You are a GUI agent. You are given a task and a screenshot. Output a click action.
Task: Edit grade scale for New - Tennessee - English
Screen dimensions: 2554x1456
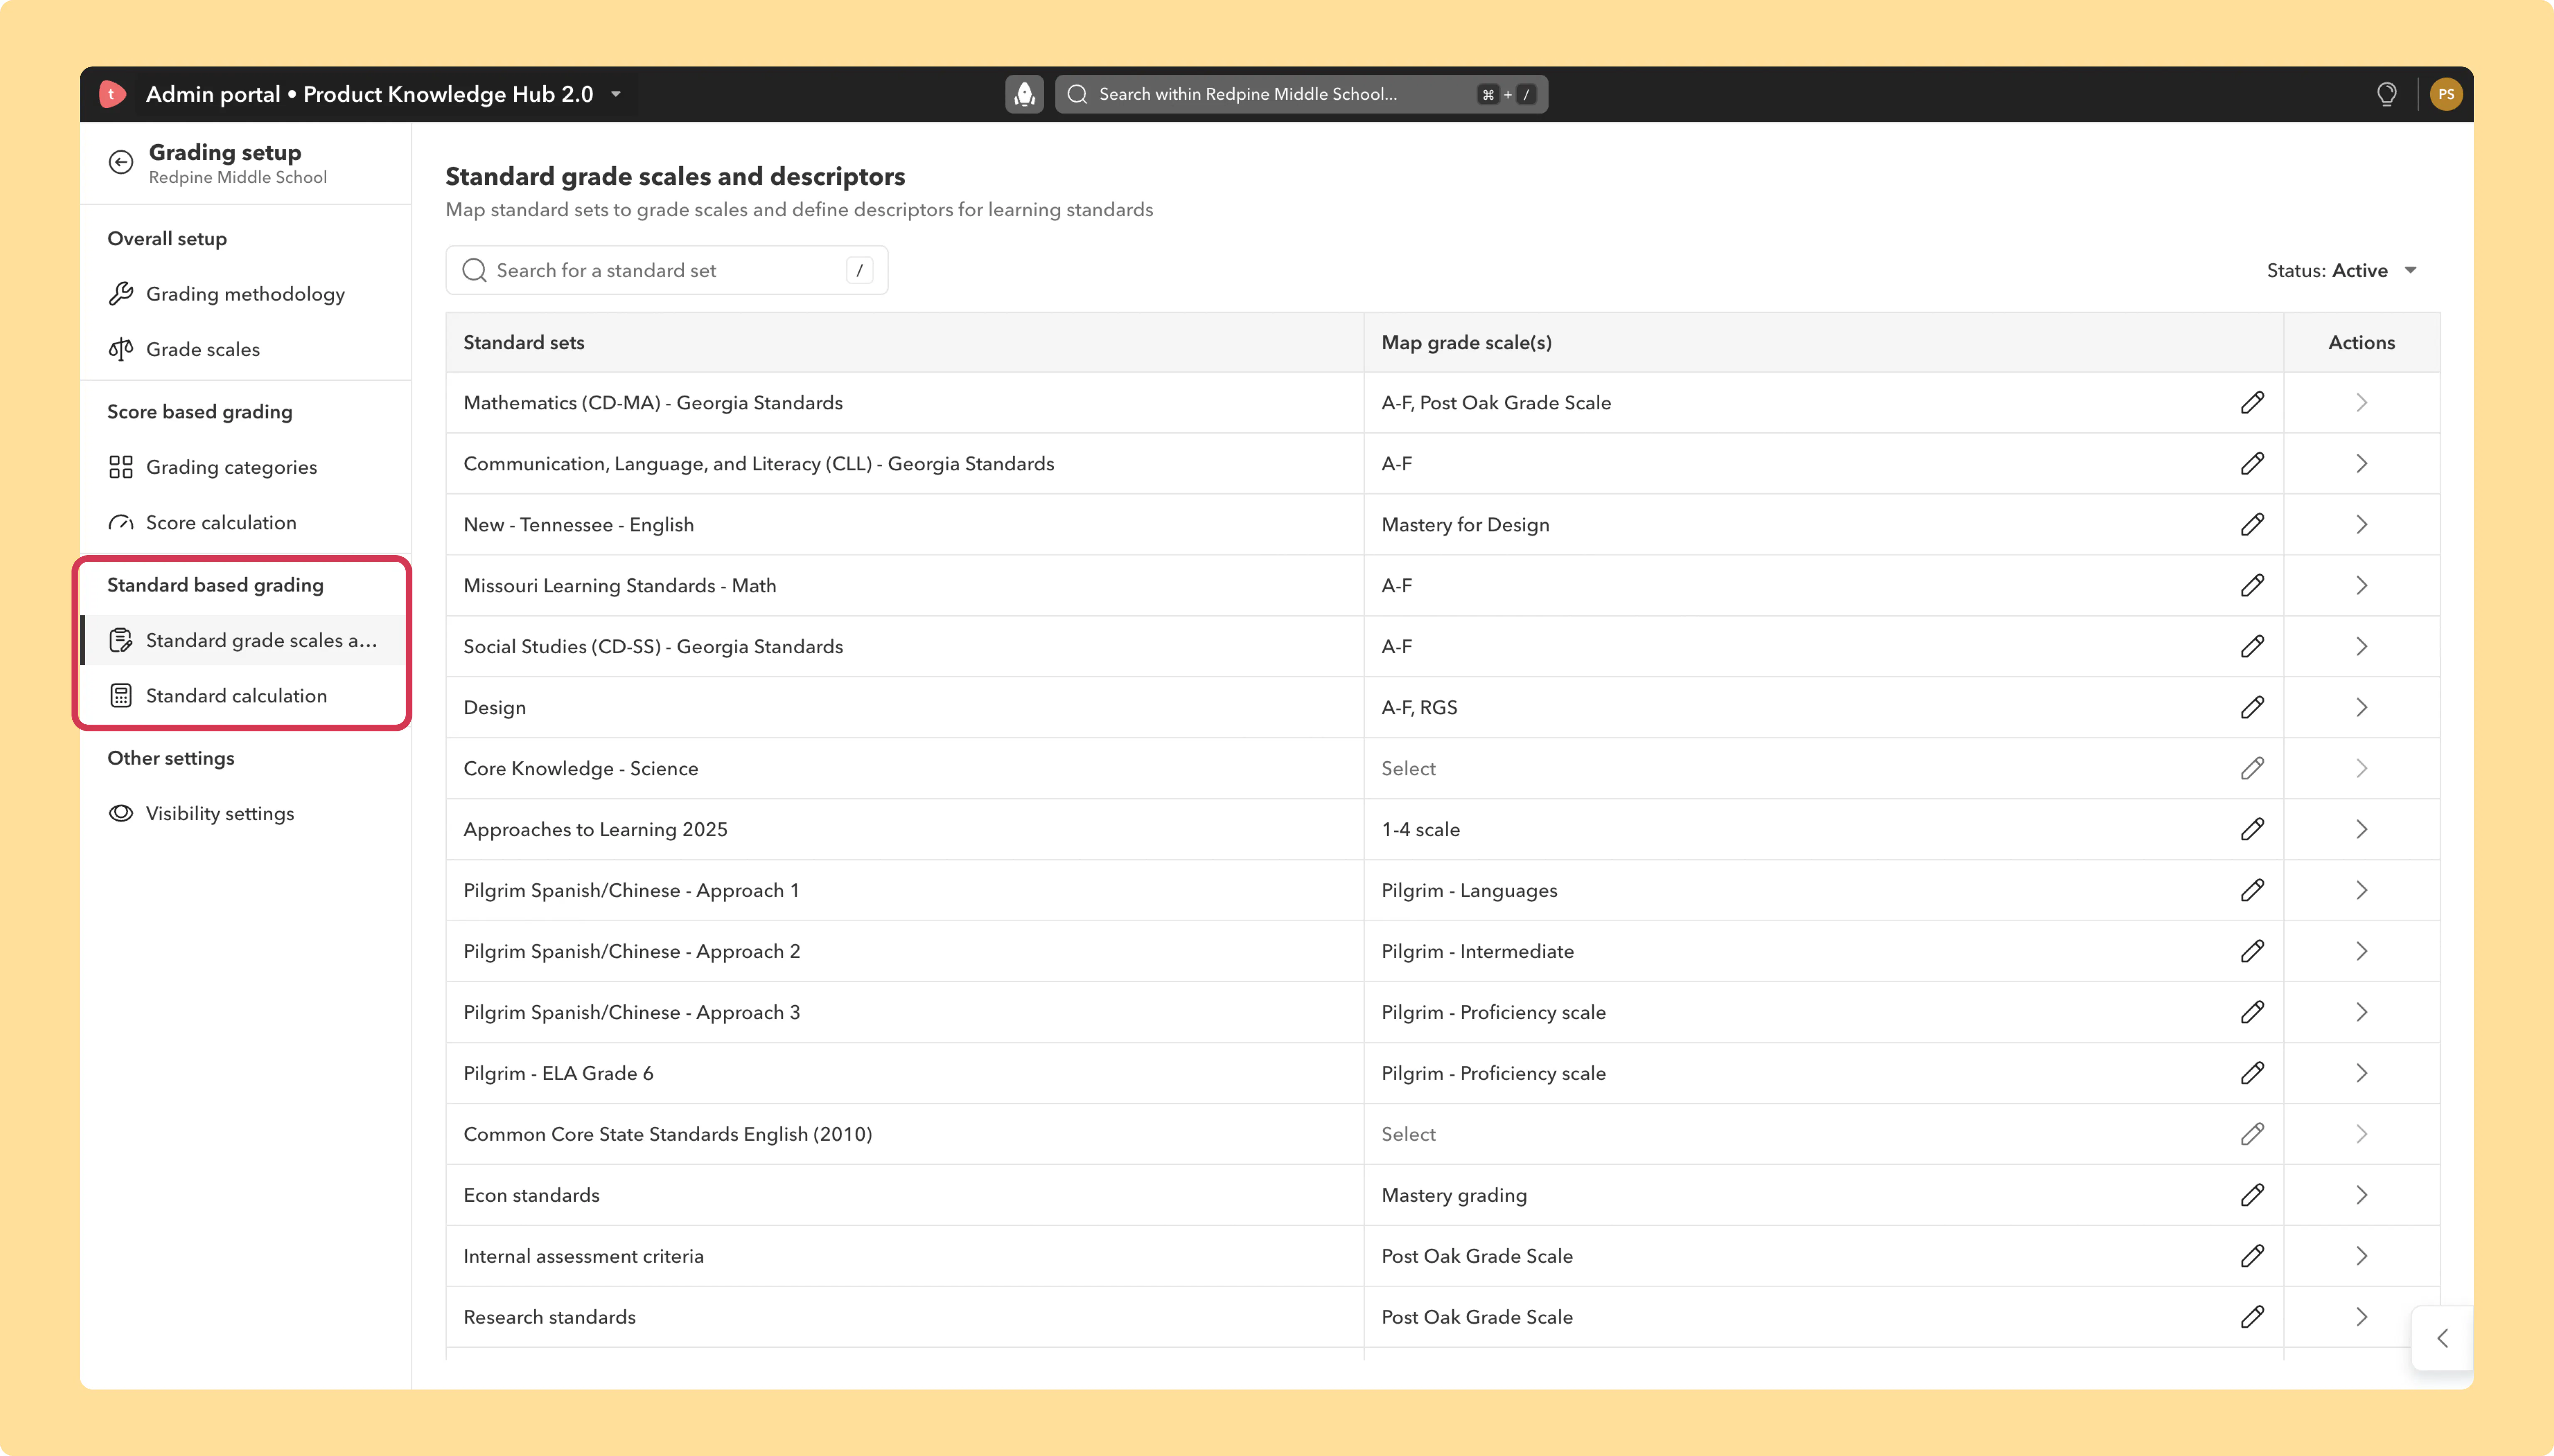(x=2252, y=525)
